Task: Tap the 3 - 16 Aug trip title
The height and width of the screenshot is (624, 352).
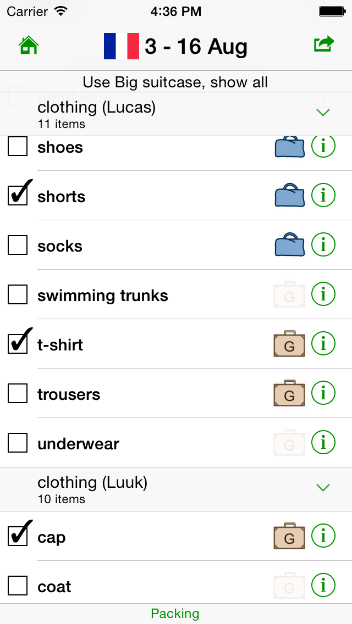Action: [196, 47]
